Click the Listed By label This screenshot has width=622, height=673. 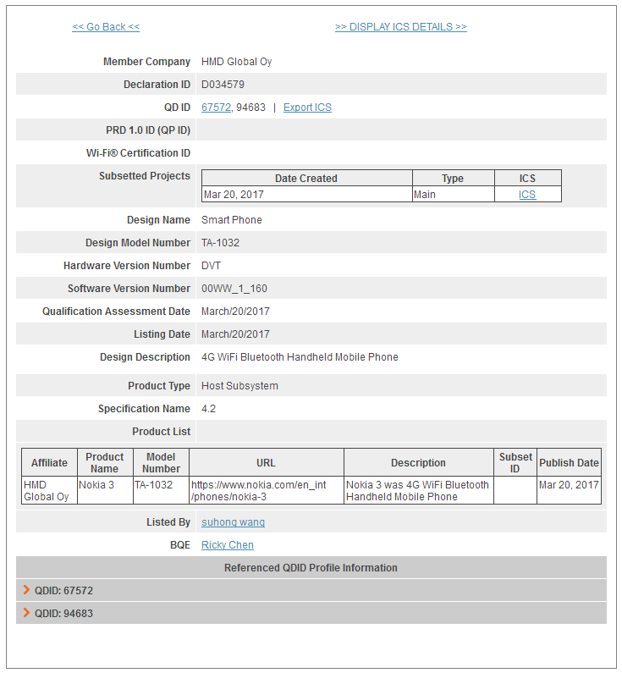coord(168,522)
